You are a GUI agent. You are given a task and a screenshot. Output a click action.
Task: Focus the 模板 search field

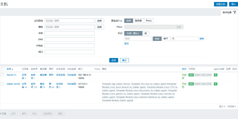(69, 27)
